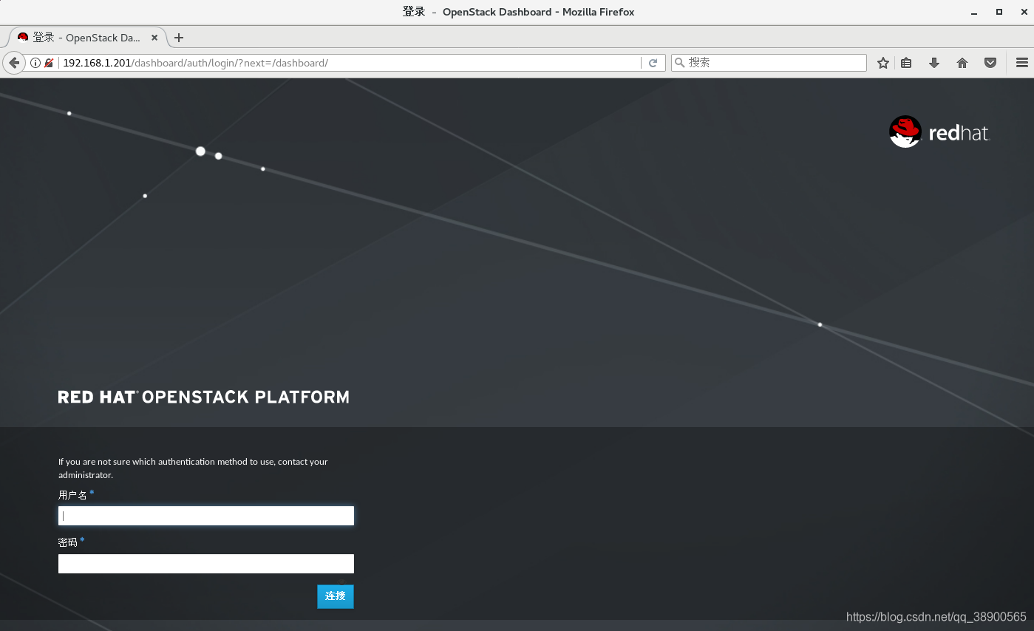Select the 登录 - OpenStack Dashboard tab

click(x=88, y=38)
